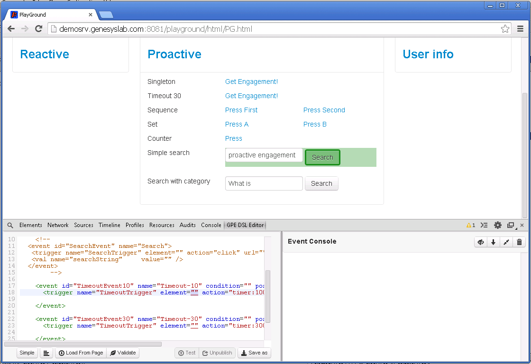Go back with the browser back arrow
This screenshot has width=531, height=364.
tap(11, 29)
